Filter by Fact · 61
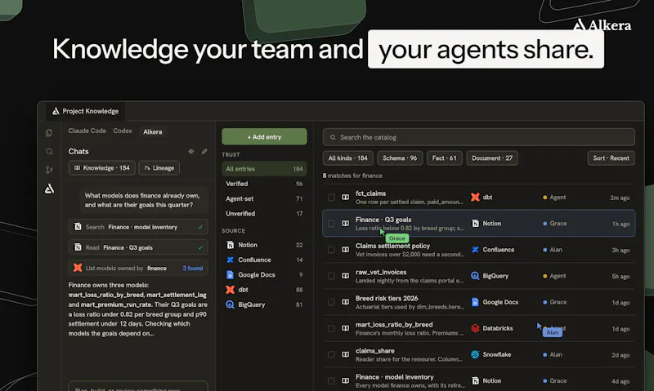The width and height of the screenshot is (654, 391). (444, 158)
